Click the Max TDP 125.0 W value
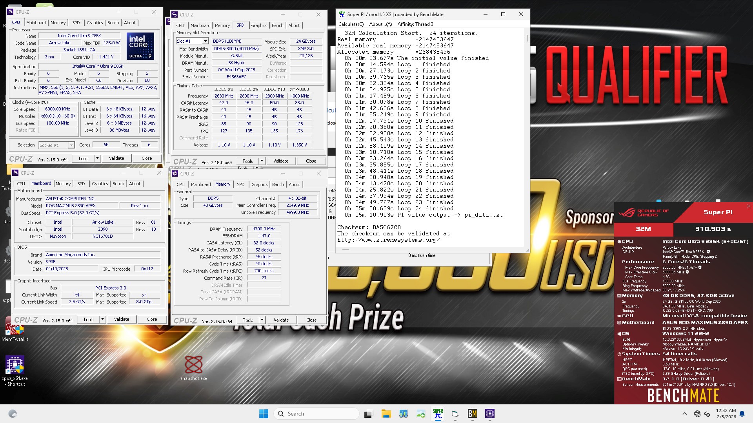Screen dimensions: 753x423 tap(112, 43)
